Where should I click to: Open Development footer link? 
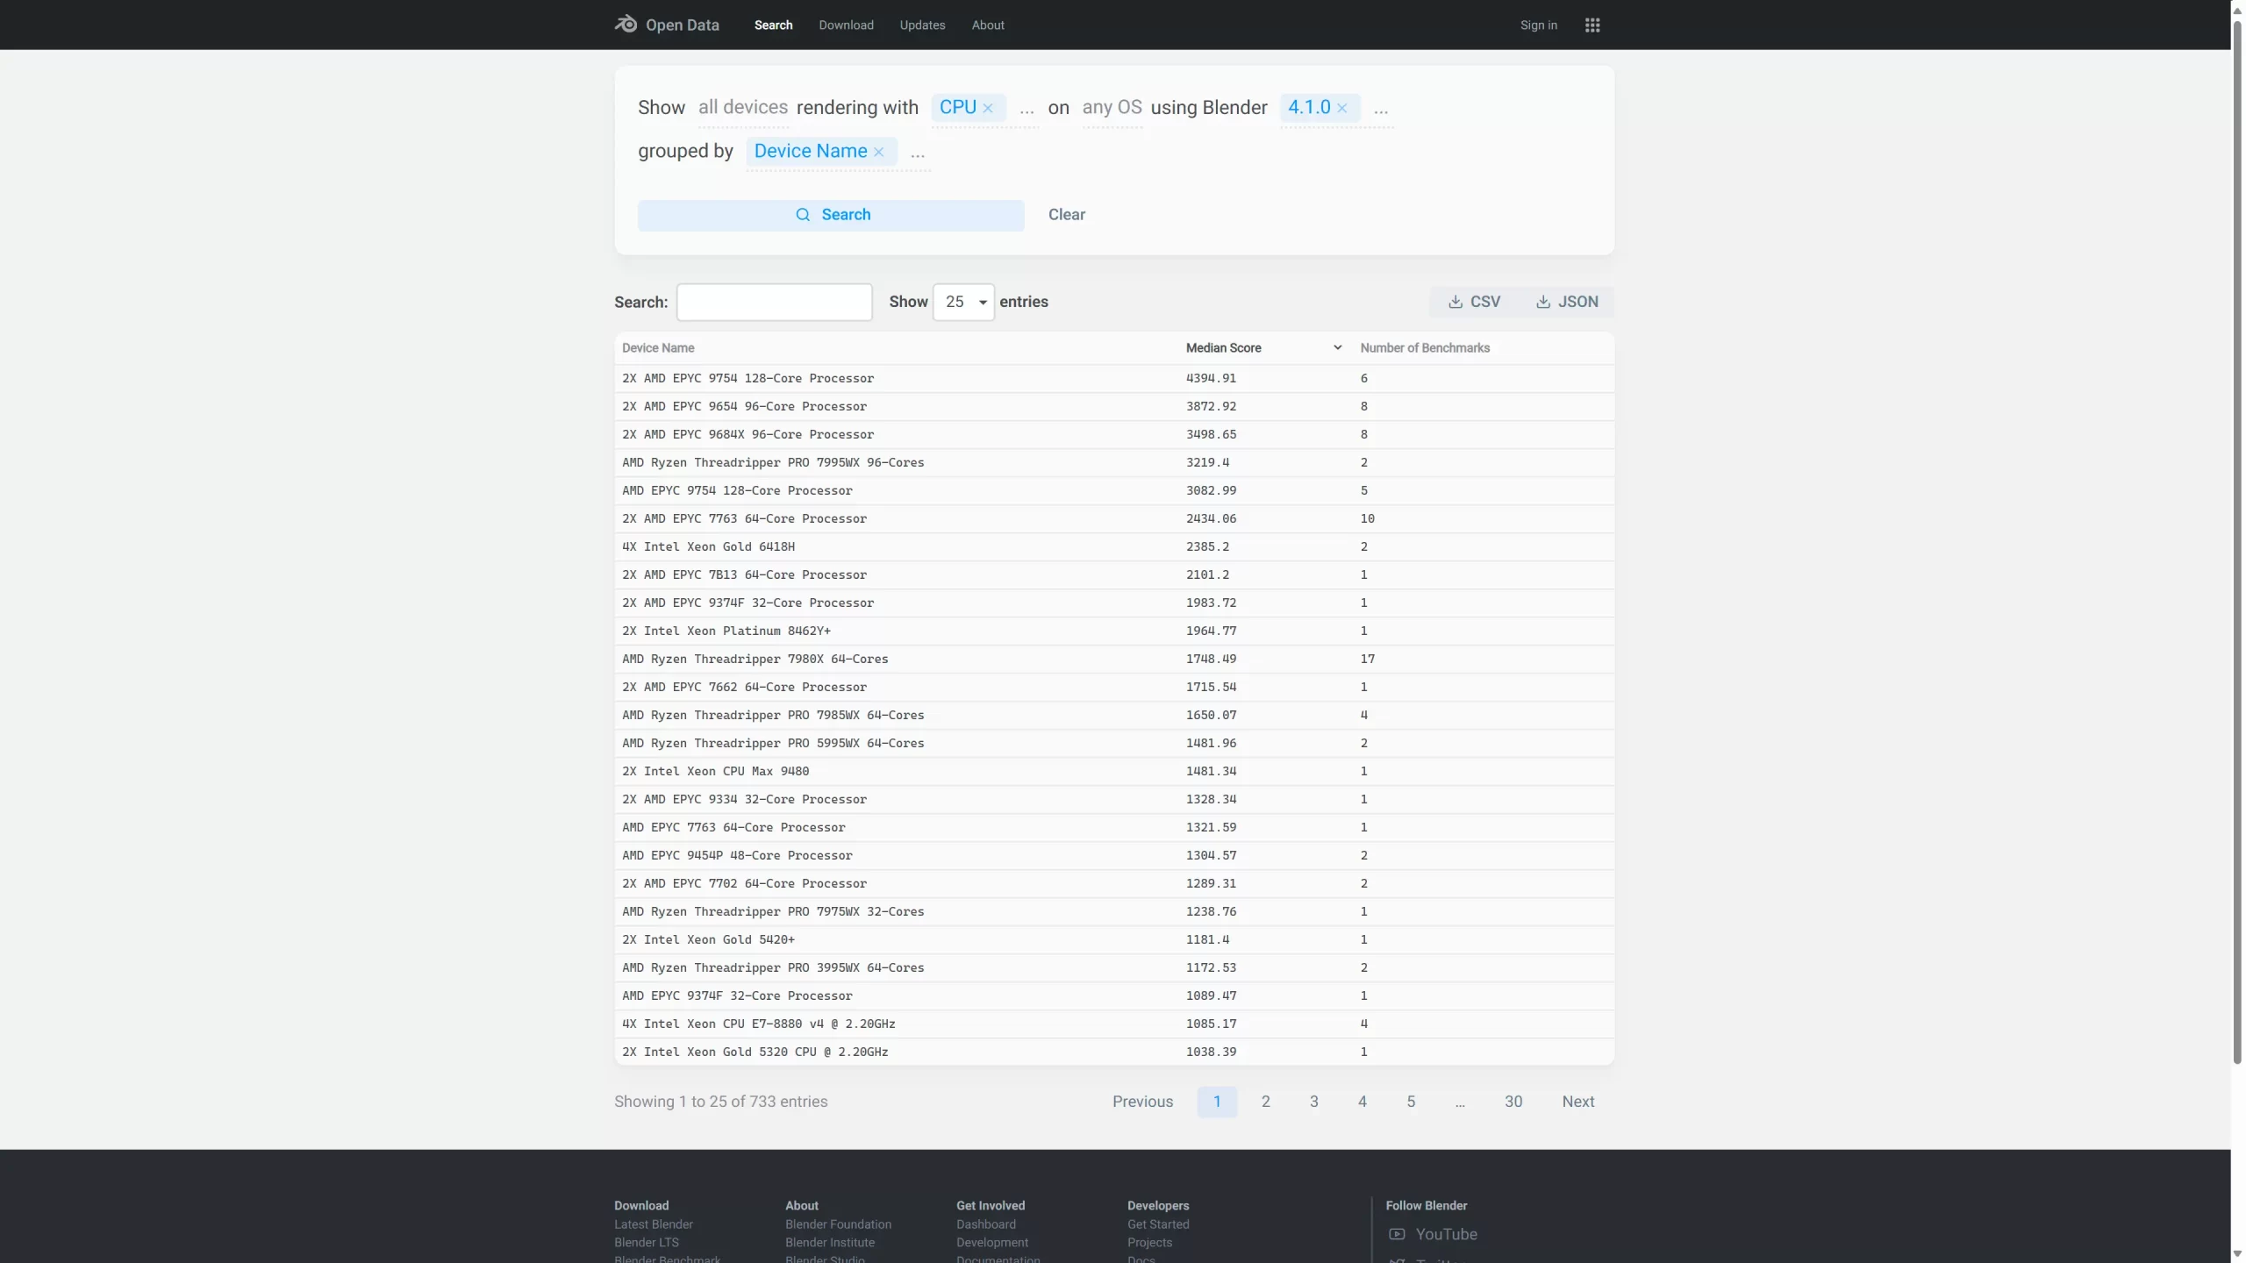[991, 1243]
